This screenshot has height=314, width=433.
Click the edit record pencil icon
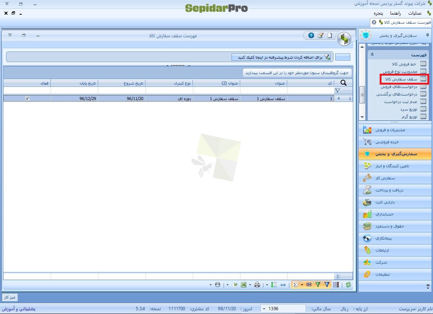(321, 36)
